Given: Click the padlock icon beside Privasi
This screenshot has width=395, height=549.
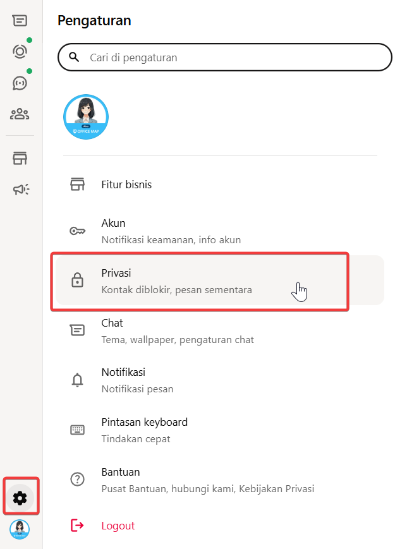Looking at the screenshot, I should click(77, 281).
